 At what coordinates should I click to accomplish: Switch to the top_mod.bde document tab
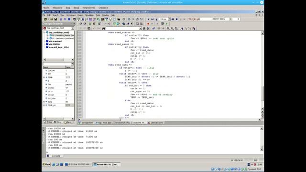[x=103, y=123]
